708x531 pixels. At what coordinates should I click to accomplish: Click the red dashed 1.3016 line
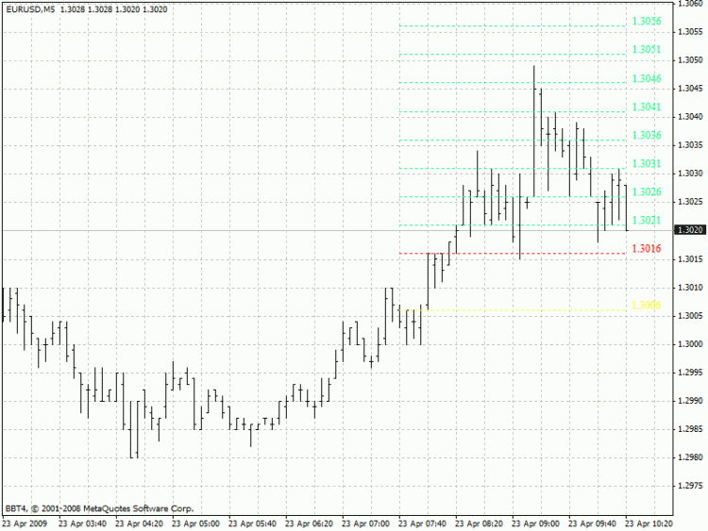513,254
